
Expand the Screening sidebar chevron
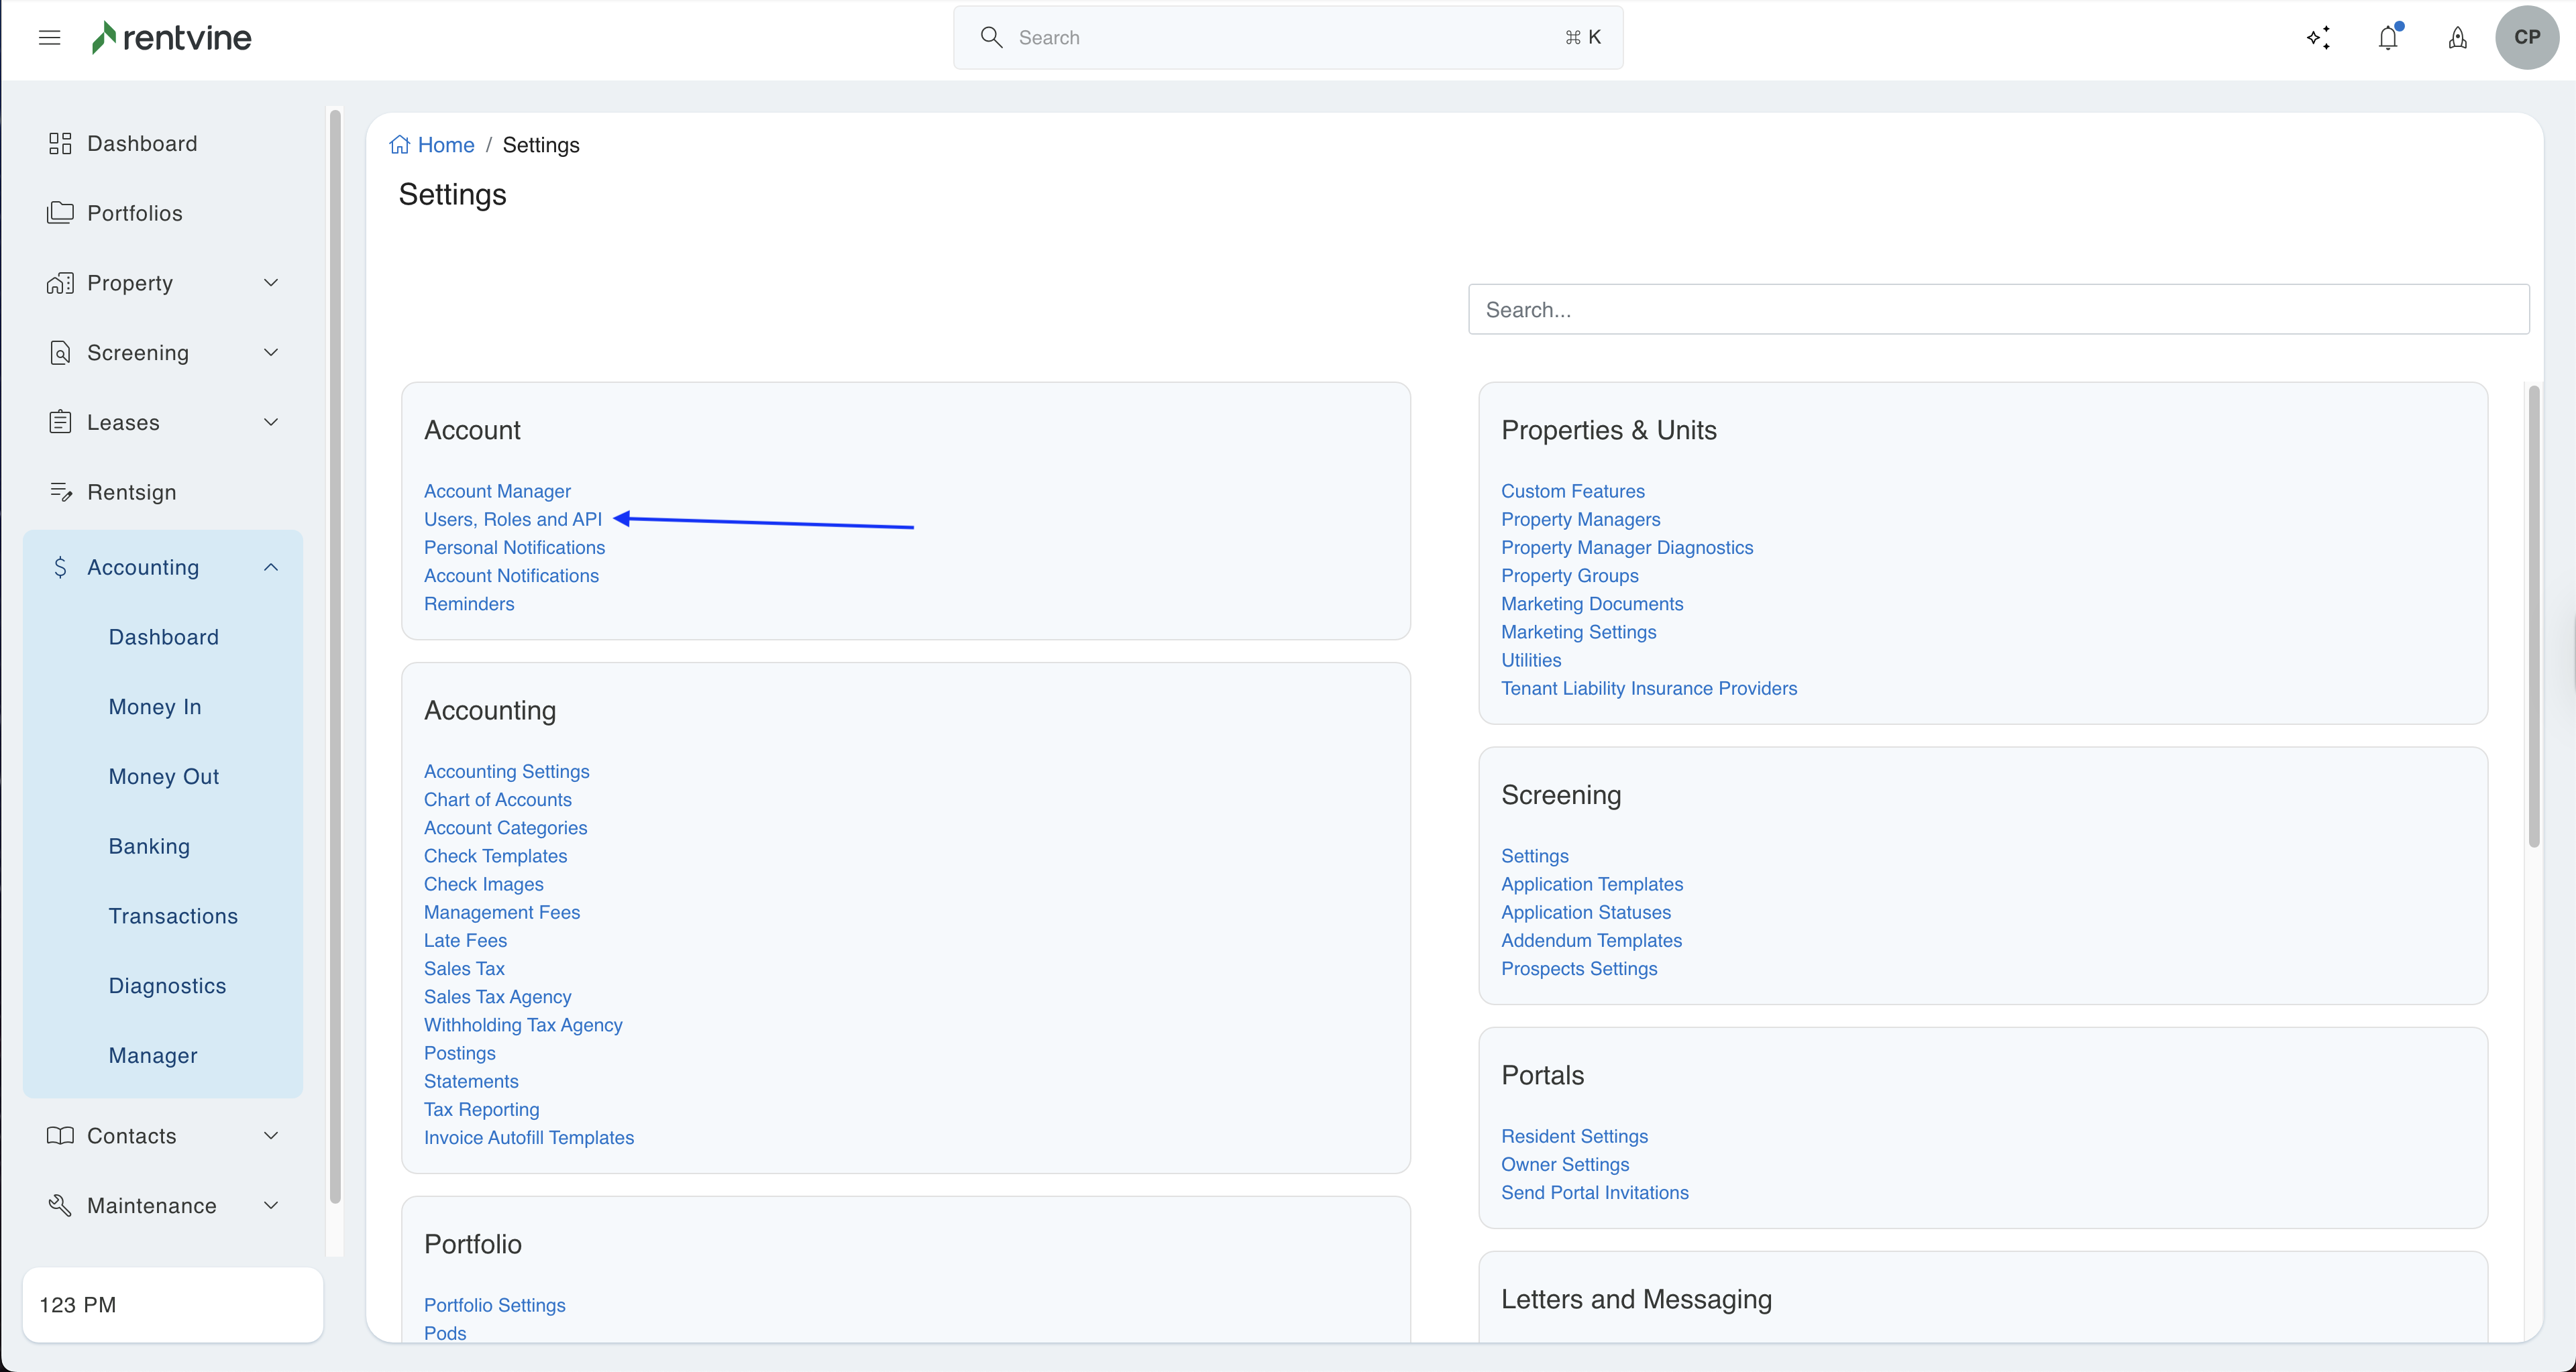[270, 353]
